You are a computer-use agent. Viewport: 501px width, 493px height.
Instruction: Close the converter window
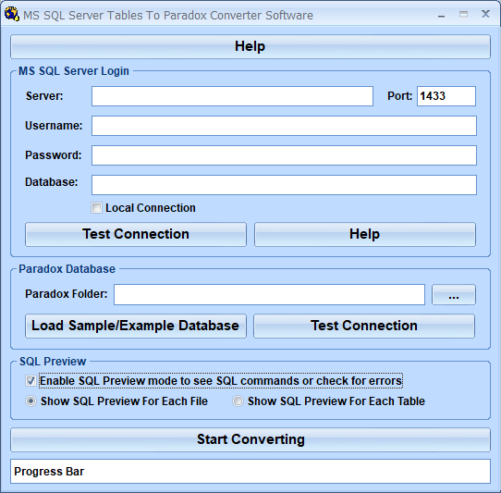click(x=485, y=14)
